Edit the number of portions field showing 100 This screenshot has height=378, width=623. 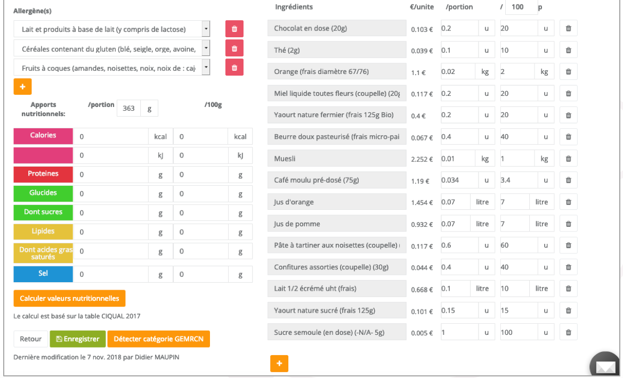(521, 7)
